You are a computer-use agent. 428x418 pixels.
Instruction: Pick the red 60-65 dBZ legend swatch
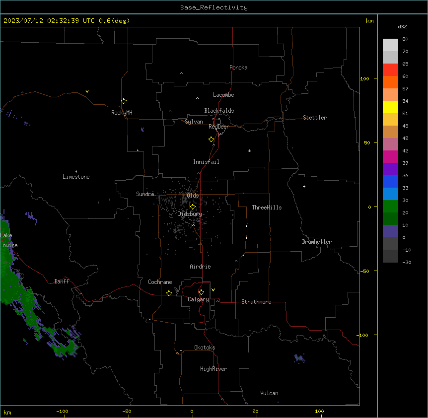pyautogui.click(x=390, y=70)
